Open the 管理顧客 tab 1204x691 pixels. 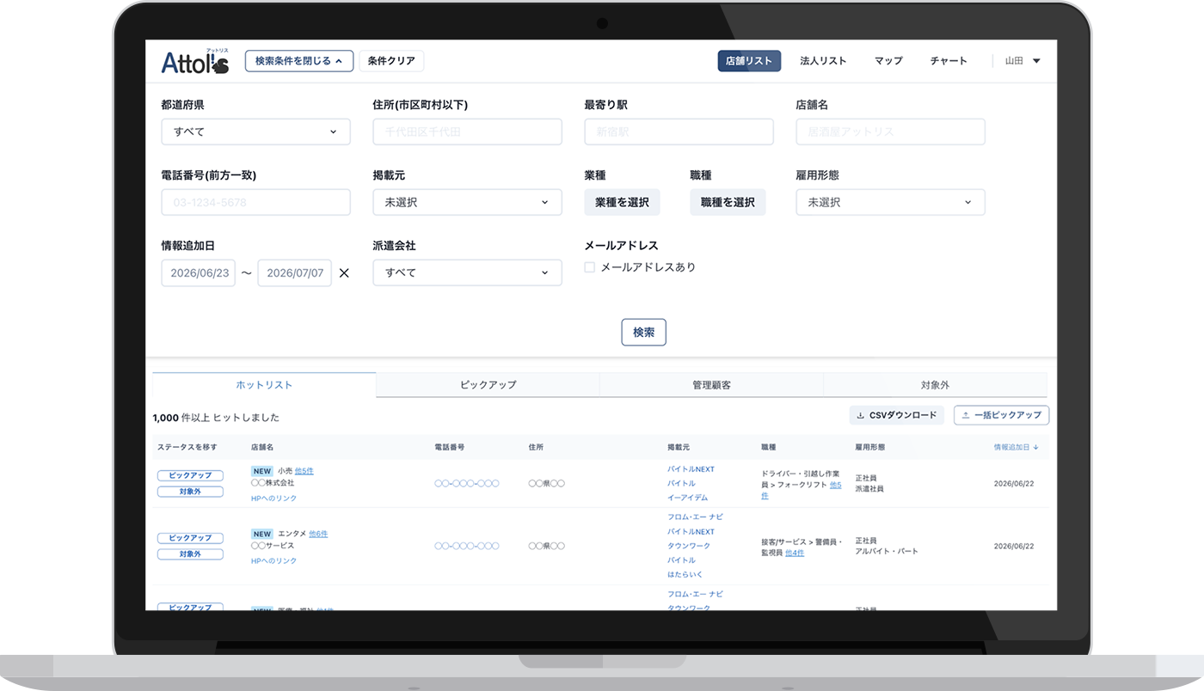point(712,385)
